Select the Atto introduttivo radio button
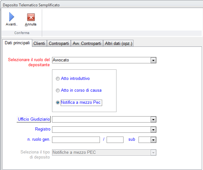 tap(57, 79)
